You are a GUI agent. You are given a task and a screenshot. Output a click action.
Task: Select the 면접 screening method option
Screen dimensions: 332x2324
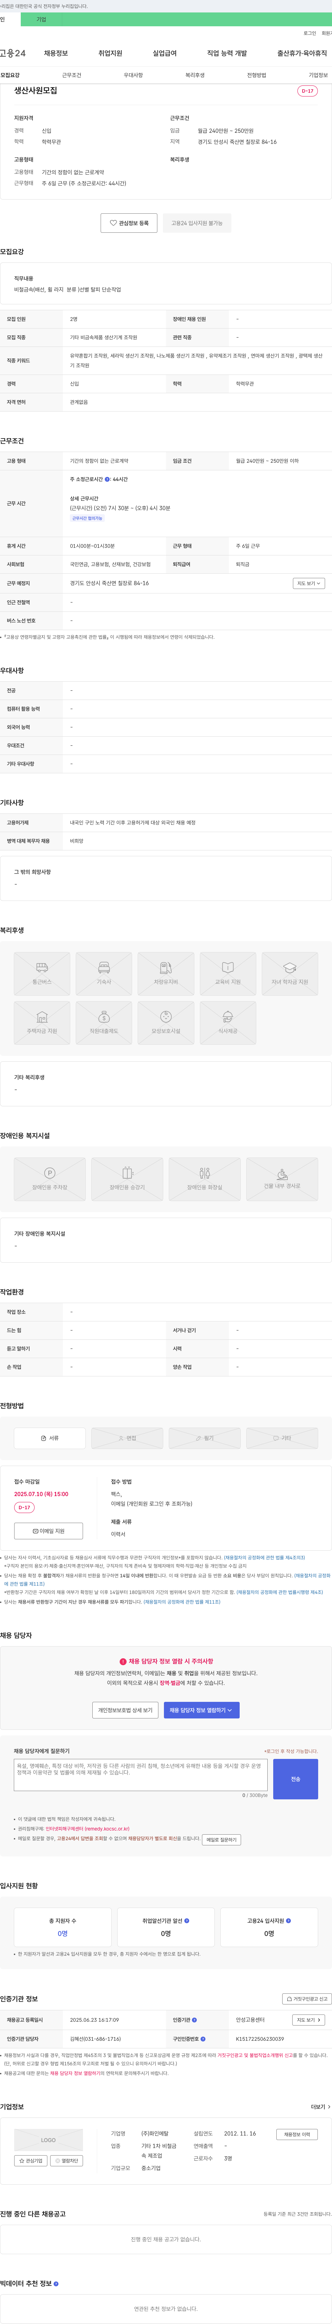(127, 1438)
